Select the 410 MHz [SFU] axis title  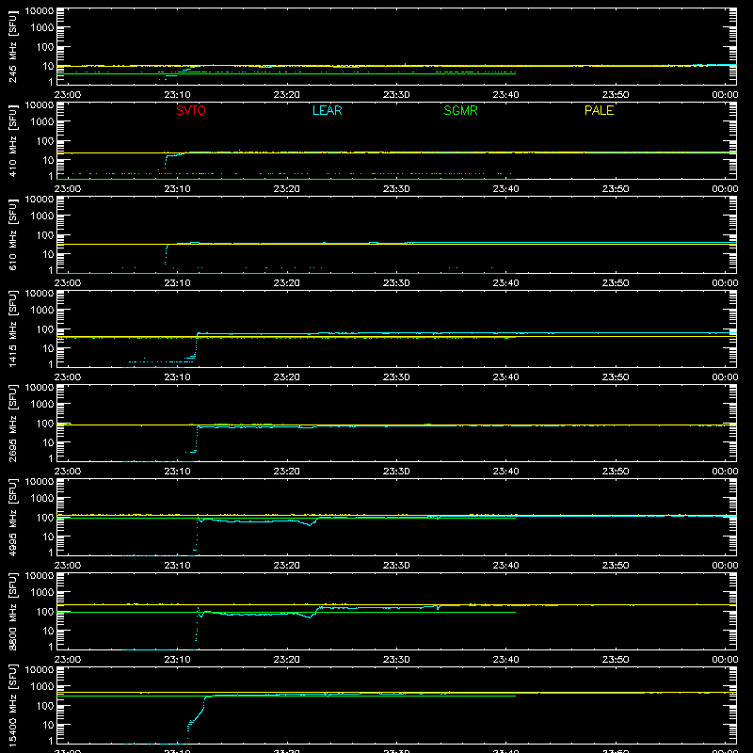(x=13, y=140)
